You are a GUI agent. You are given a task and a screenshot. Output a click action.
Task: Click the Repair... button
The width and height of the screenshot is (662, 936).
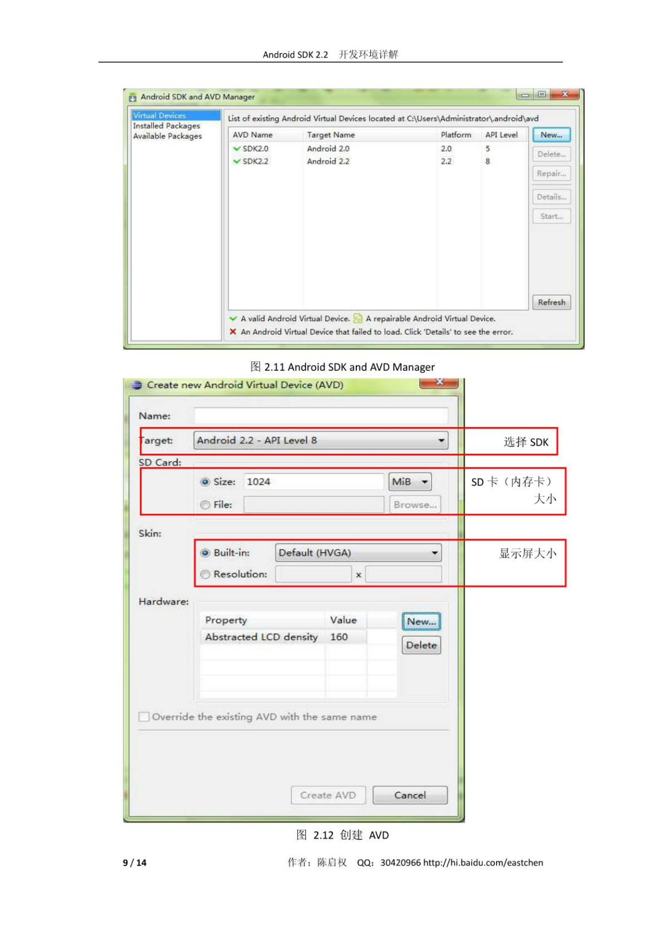[551, 173]
